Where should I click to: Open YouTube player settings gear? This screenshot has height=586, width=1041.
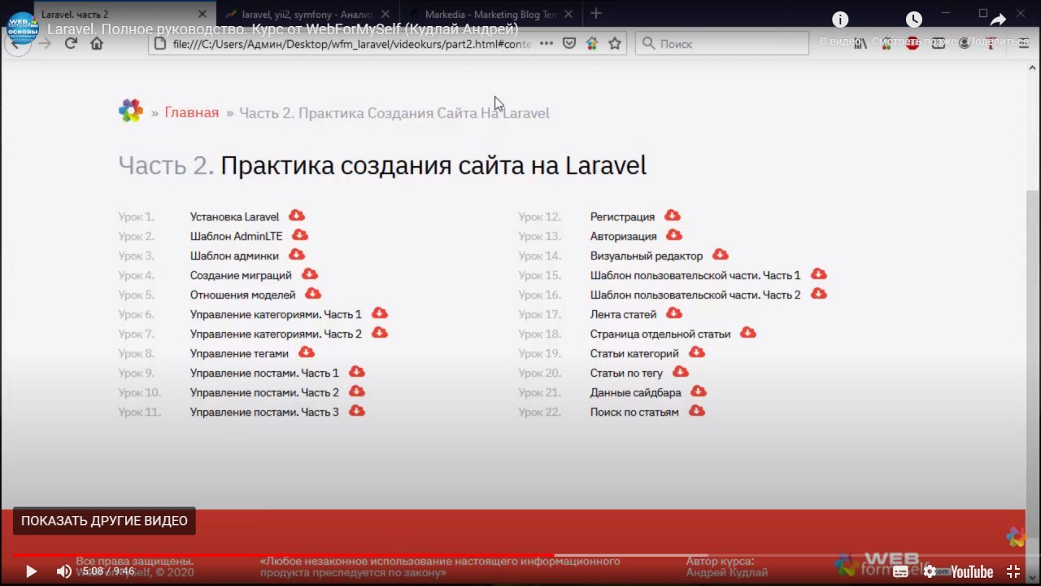tap(930, 571)
